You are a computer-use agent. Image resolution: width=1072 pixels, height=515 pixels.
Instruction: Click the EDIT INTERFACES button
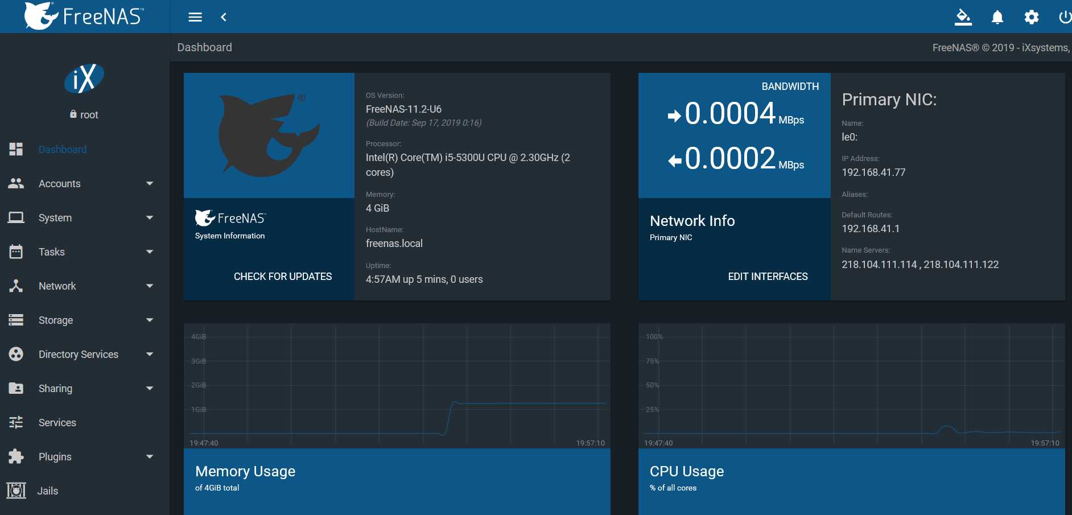tap(768, 277)
